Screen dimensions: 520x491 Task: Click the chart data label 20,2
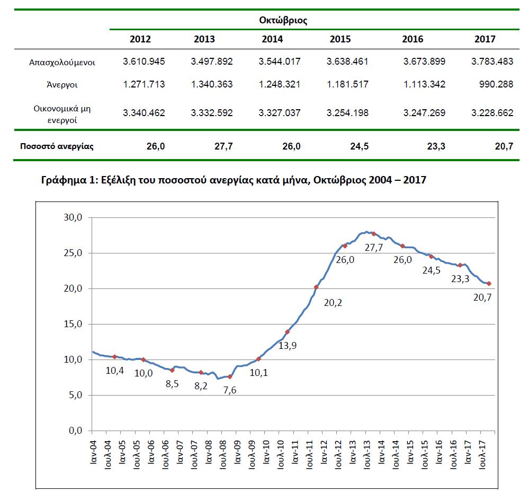tap(333, 303)
